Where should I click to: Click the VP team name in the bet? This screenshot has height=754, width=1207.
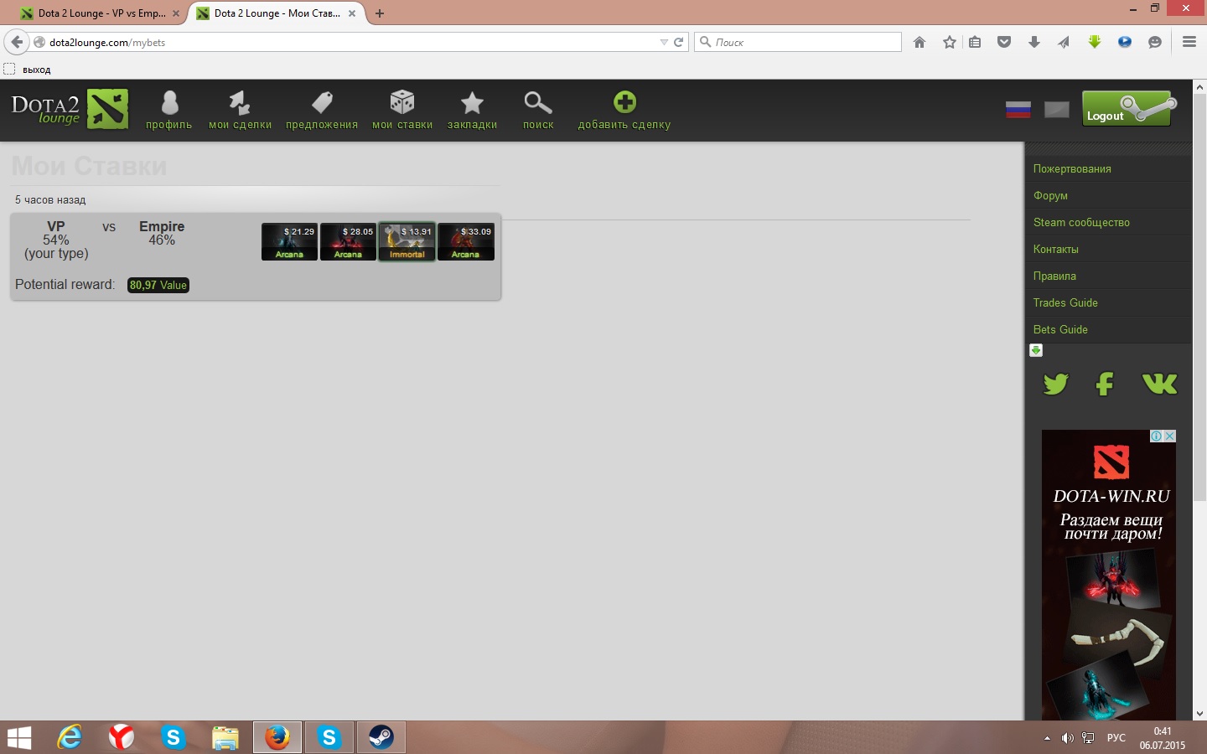[56, 226]
